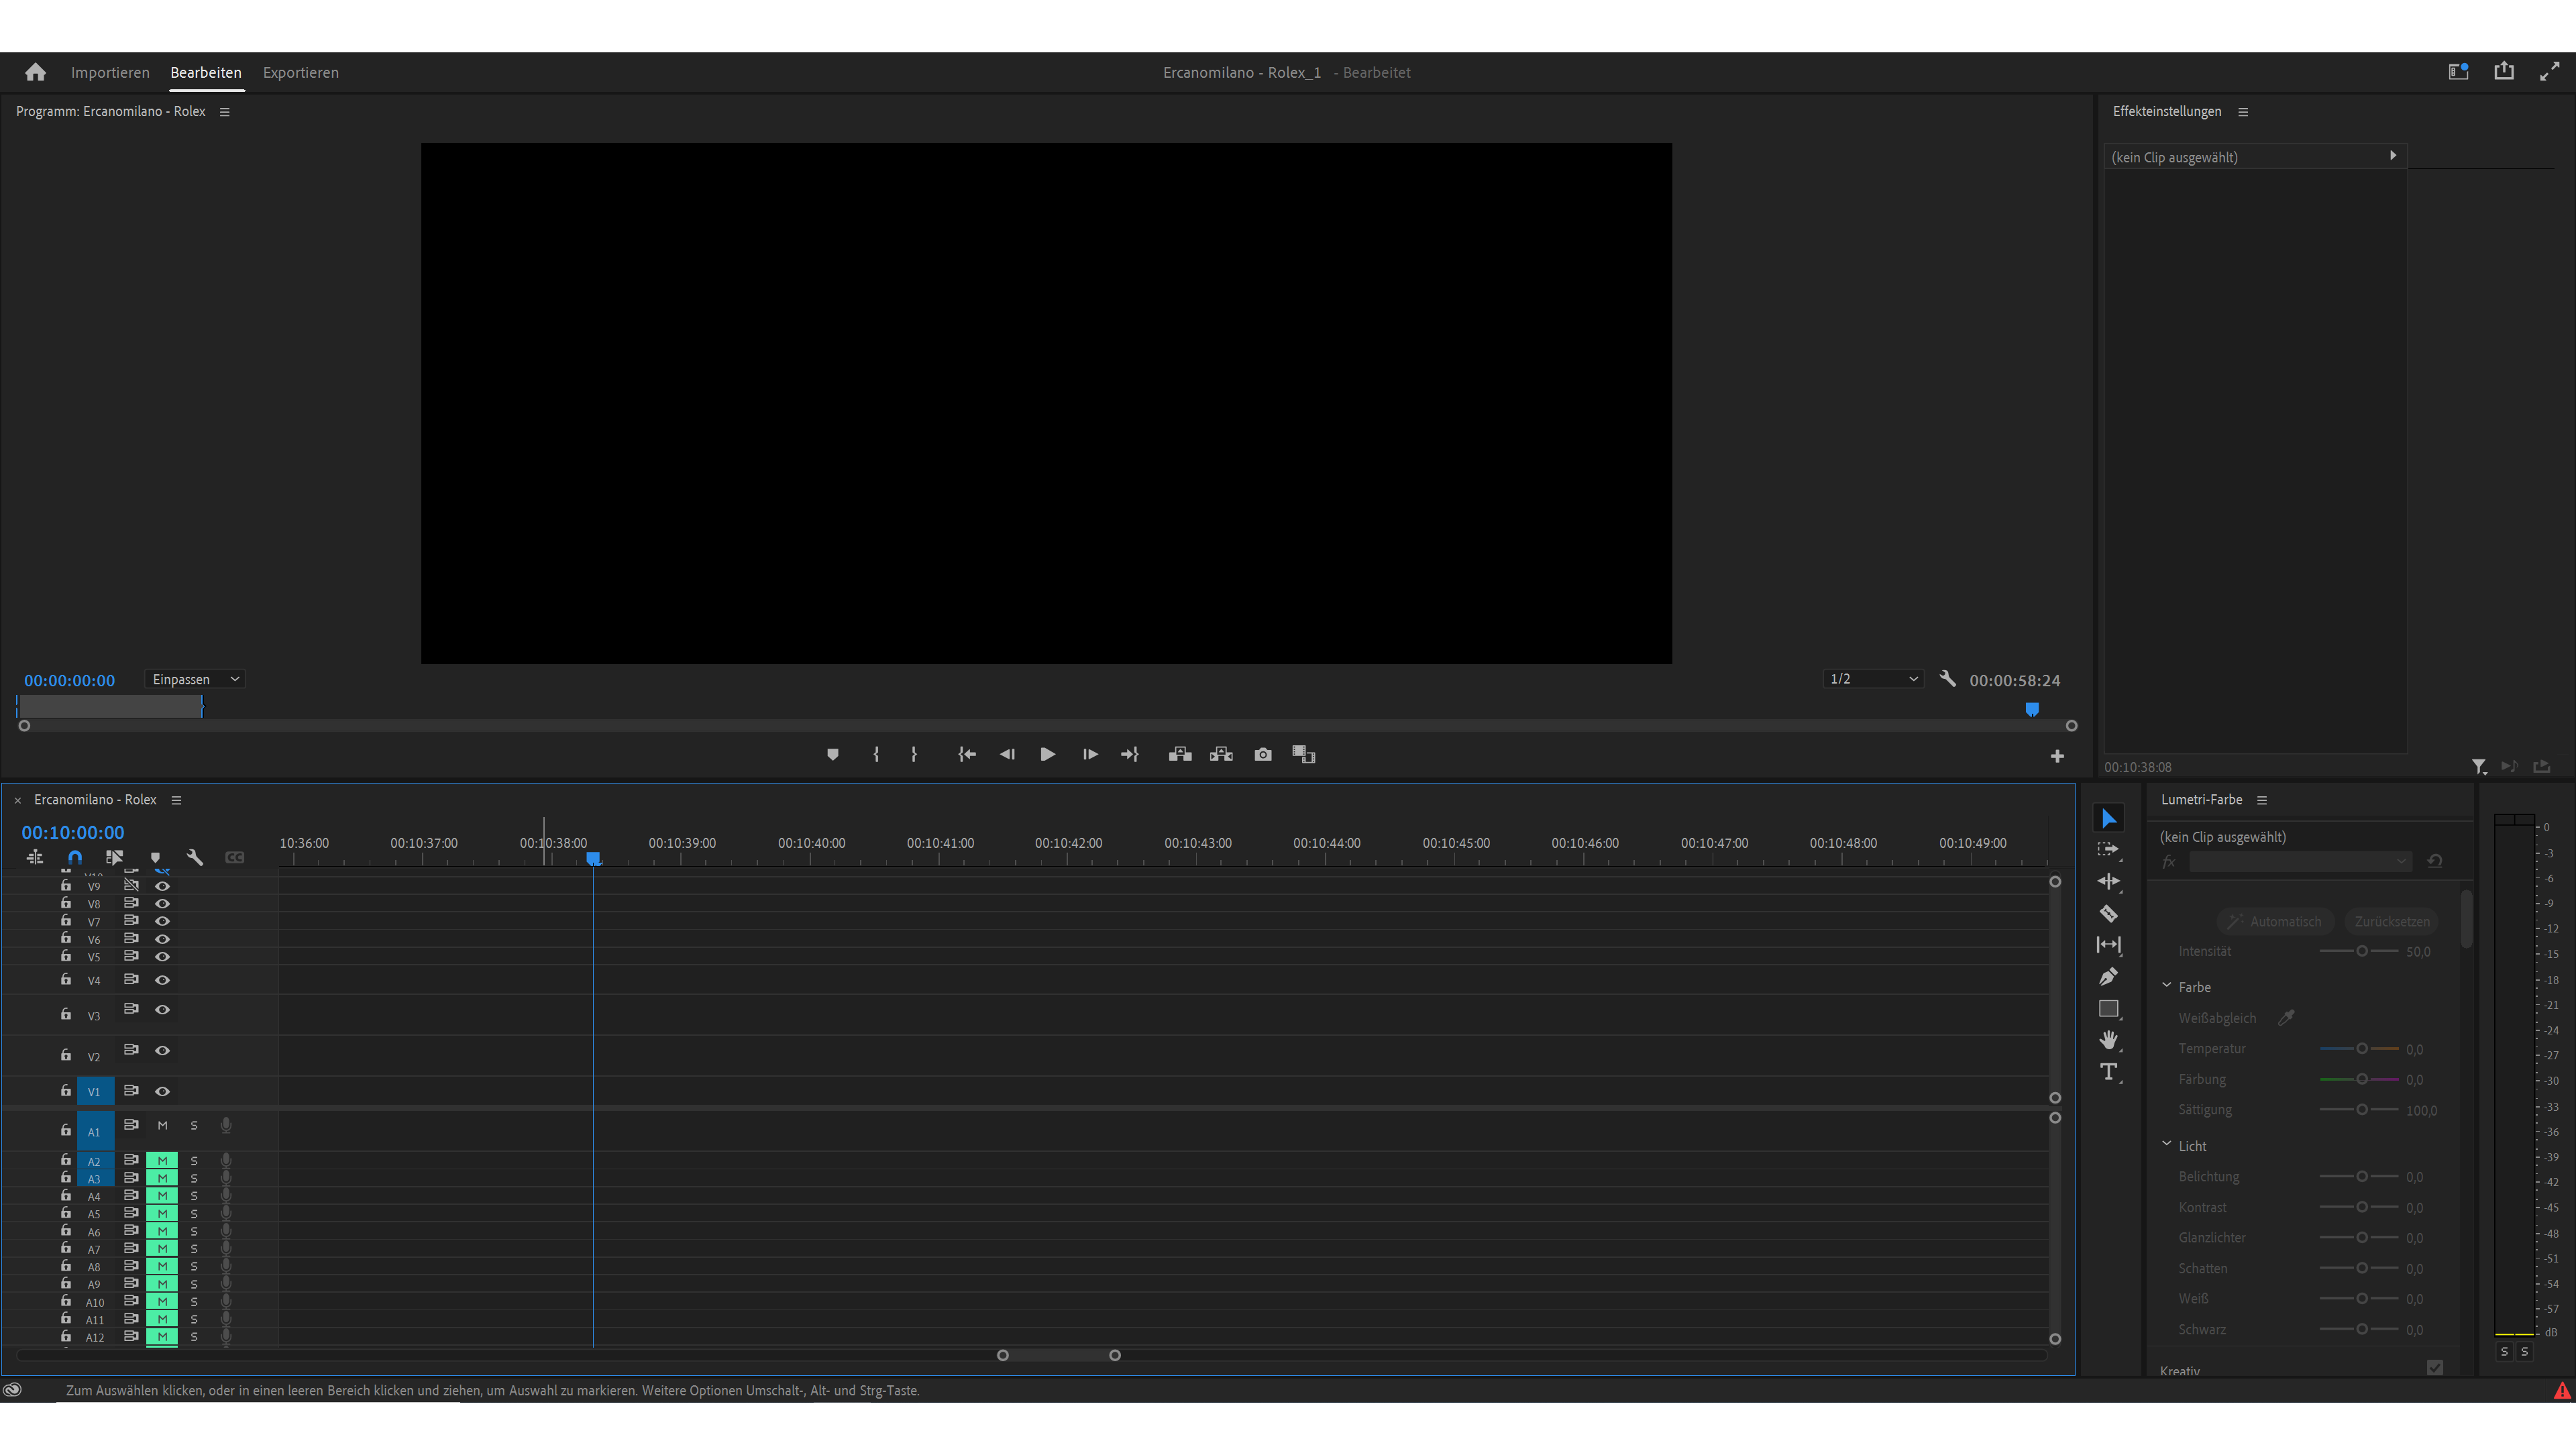Toggle snapping in the timeline
This screenshot has height=1449, width=2576.
[75, 857]
